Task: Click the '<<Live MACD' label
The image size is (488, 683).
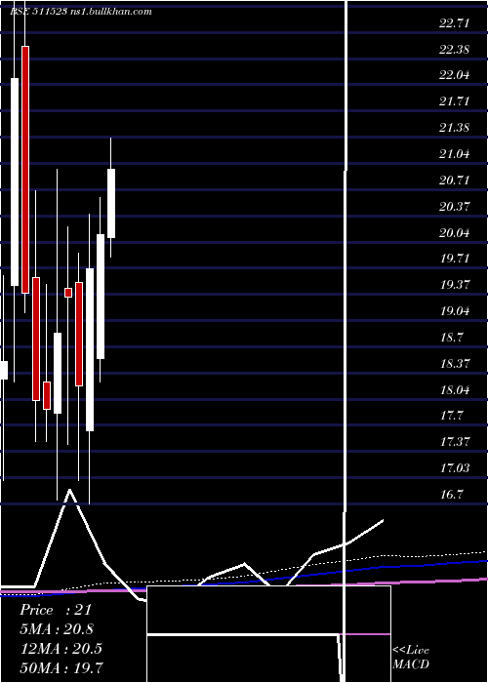Action: point(411,658)
